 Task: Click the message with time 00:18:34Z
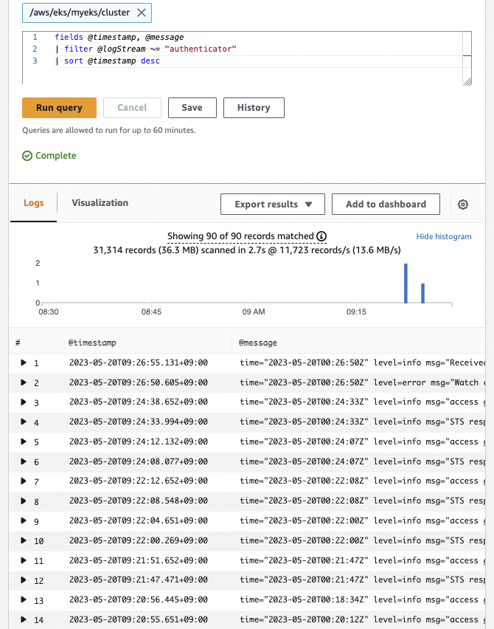point(362,599)
